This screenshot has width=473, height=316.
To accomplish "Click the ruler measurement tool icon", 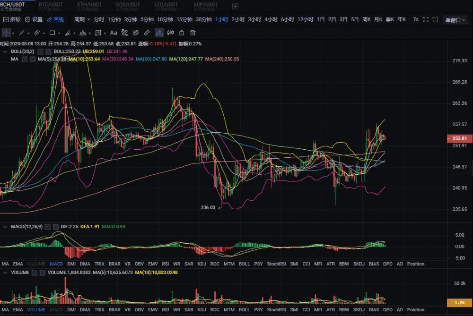I will pos(147,33).
